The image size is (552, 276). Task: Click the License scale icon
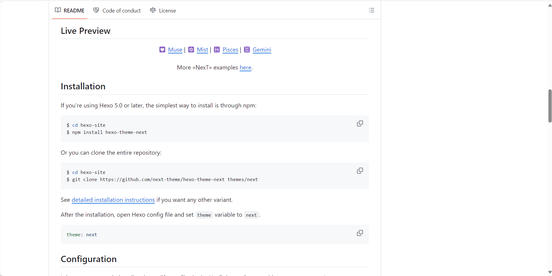point(153,10)
